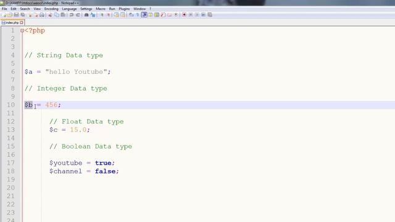395x222 pixels.
Task: Click Run Macro Multiple Times icon
Action: pos(203,15)
